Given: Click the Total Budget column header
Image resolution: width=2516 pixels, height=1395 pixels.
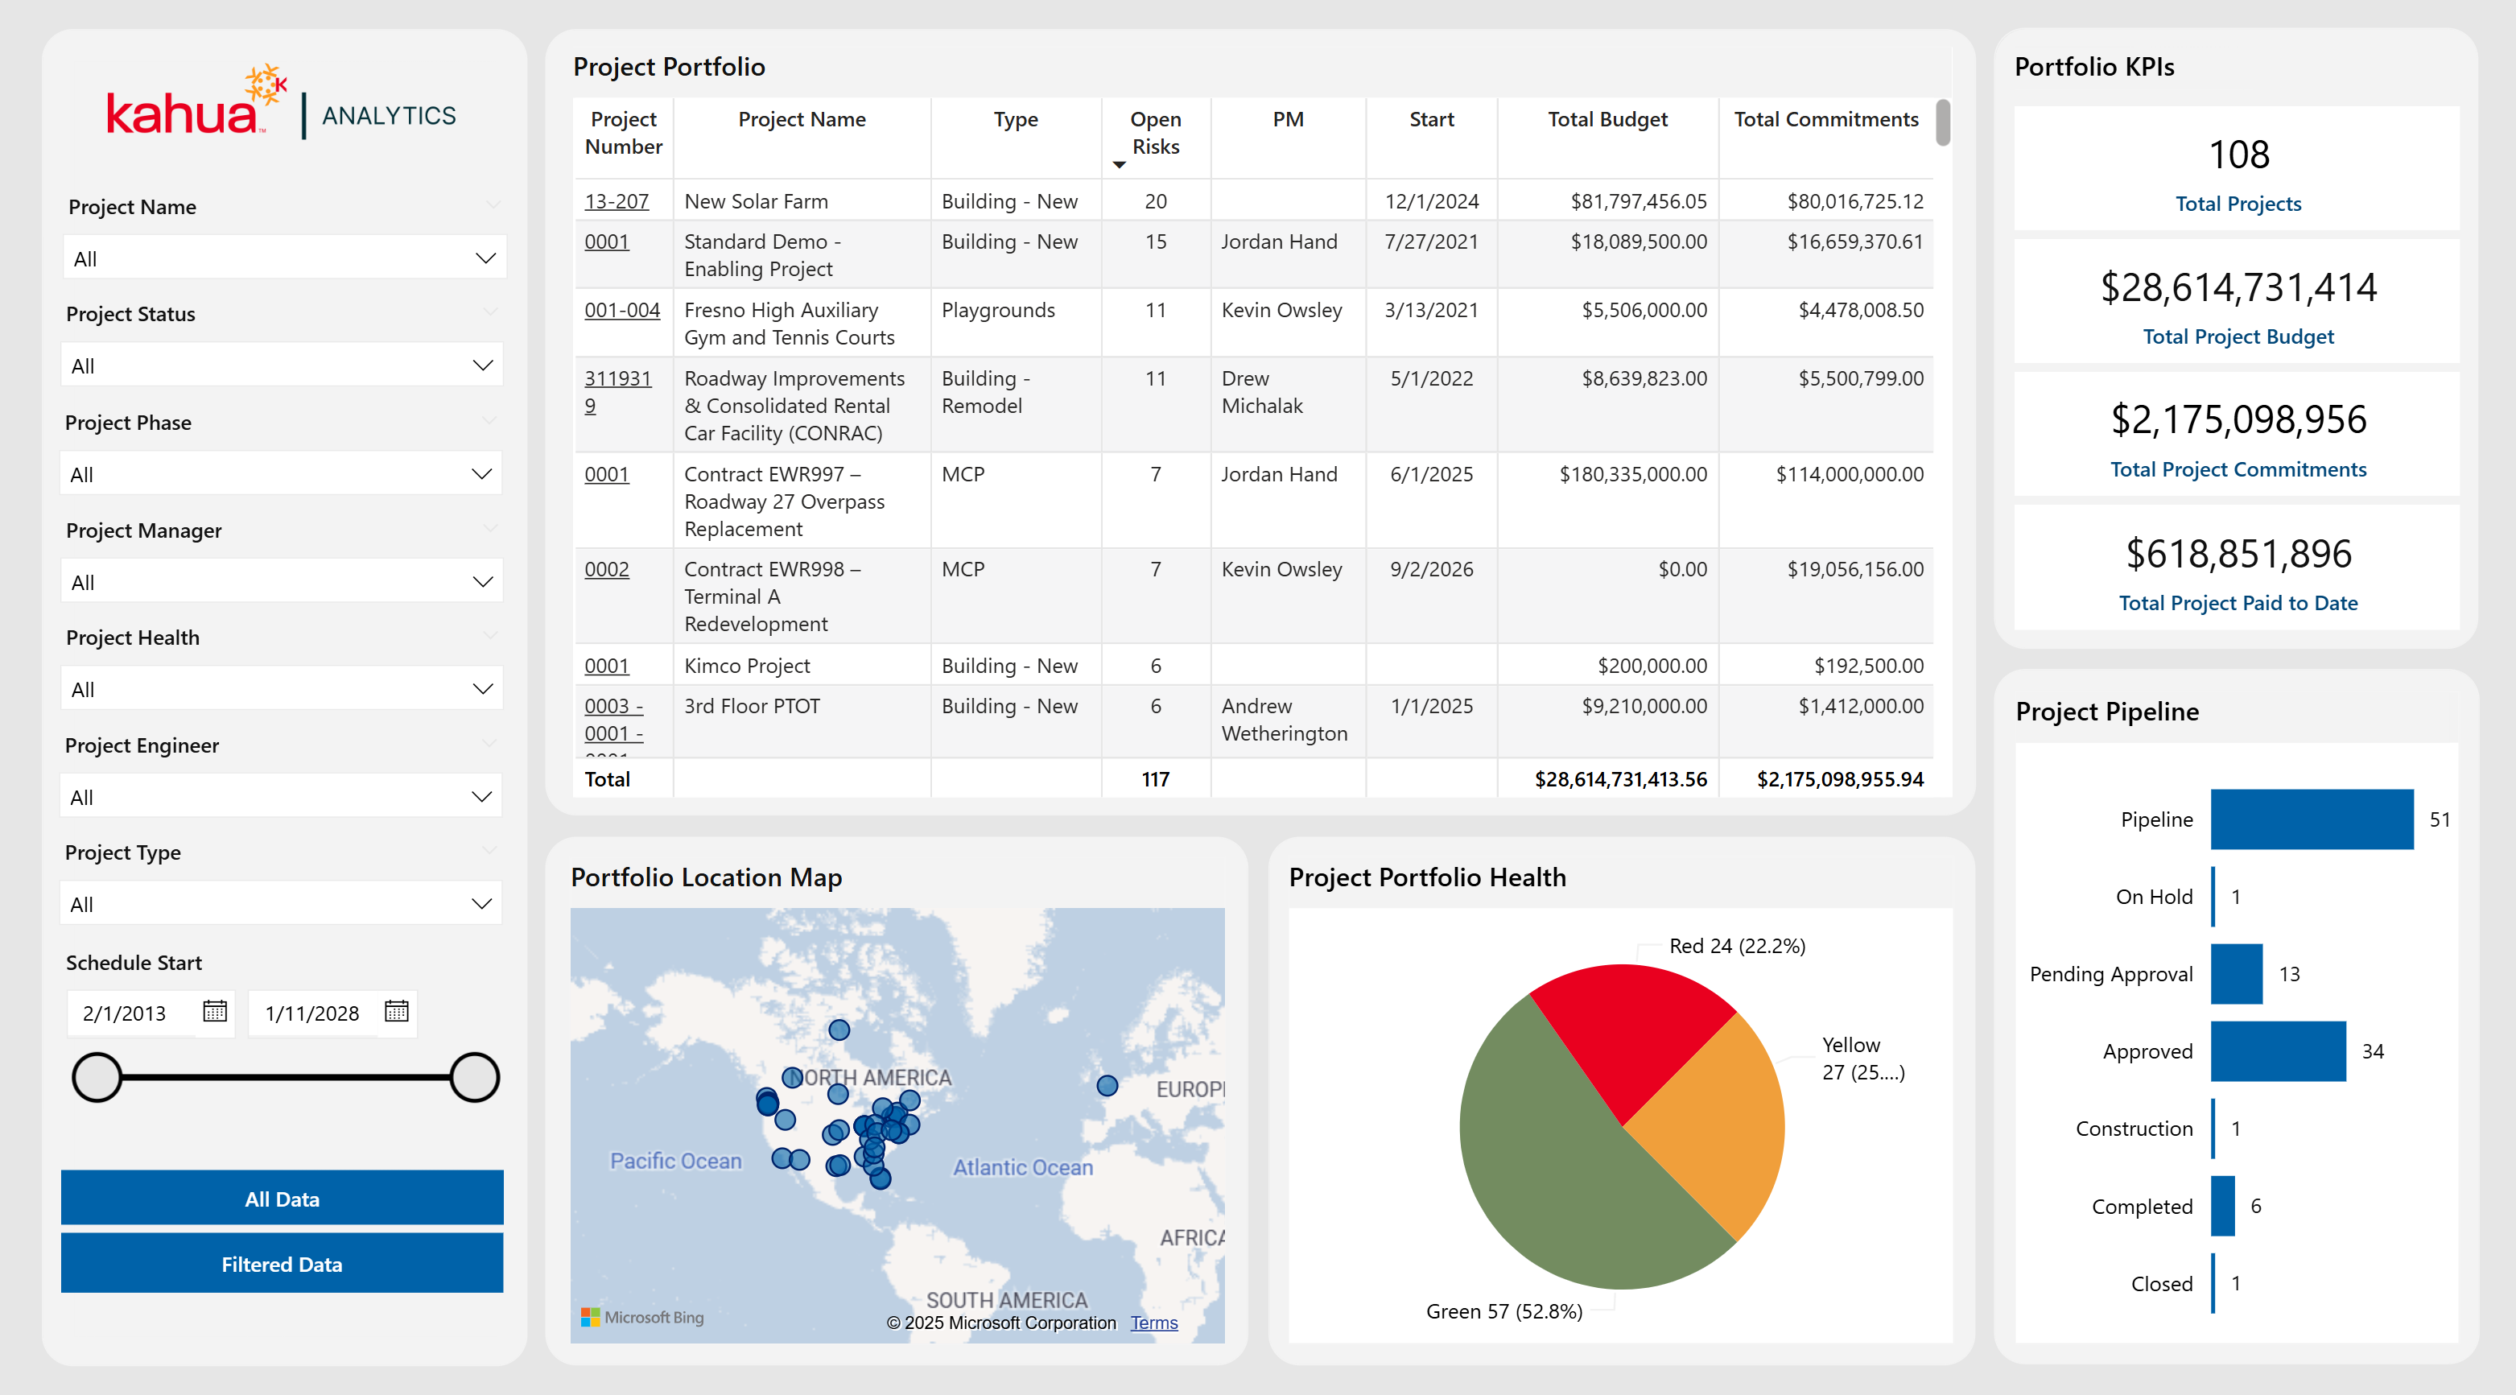Looking at the screenshot, I should point(1607,119).
